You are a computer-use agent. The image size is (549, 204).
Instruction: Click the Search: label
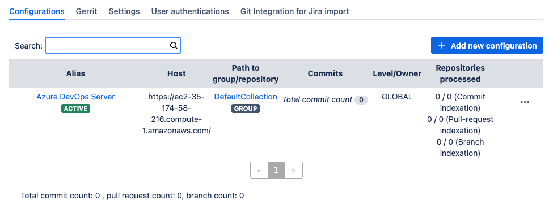28,46
